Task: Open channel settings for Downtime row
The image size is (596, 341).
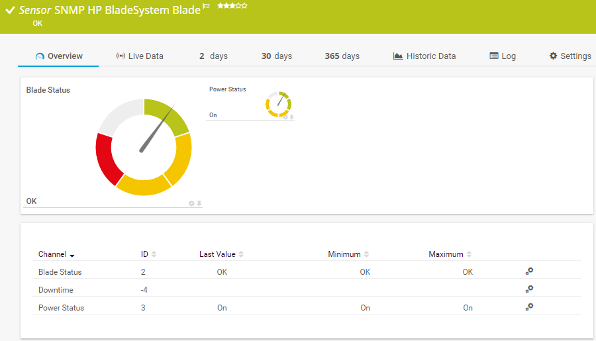Action: pyautogui.click(x=529, y=289)
